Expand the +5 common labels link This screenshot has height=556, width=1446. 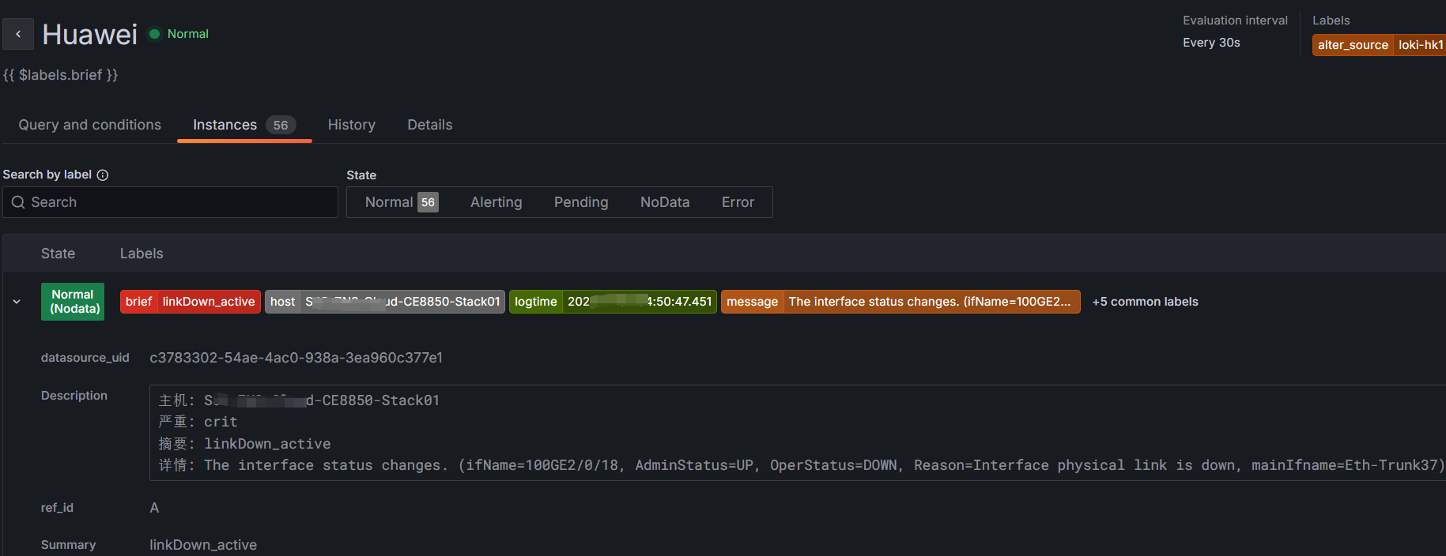1144,302
